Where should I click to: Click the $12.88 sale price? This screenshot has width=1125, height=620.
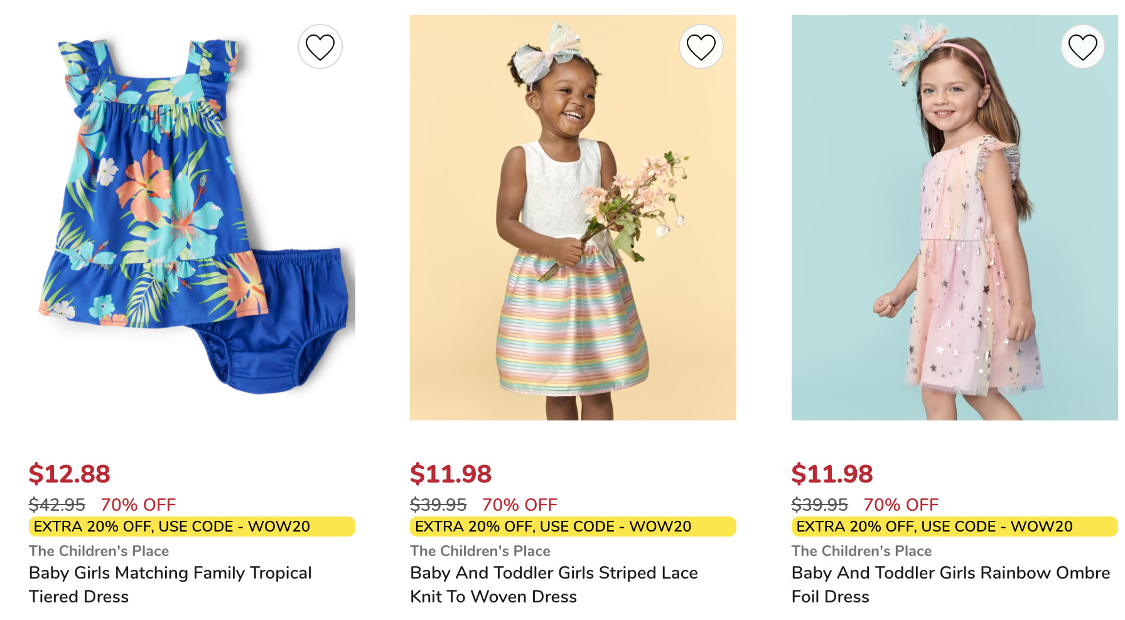(x=69, y=474)
